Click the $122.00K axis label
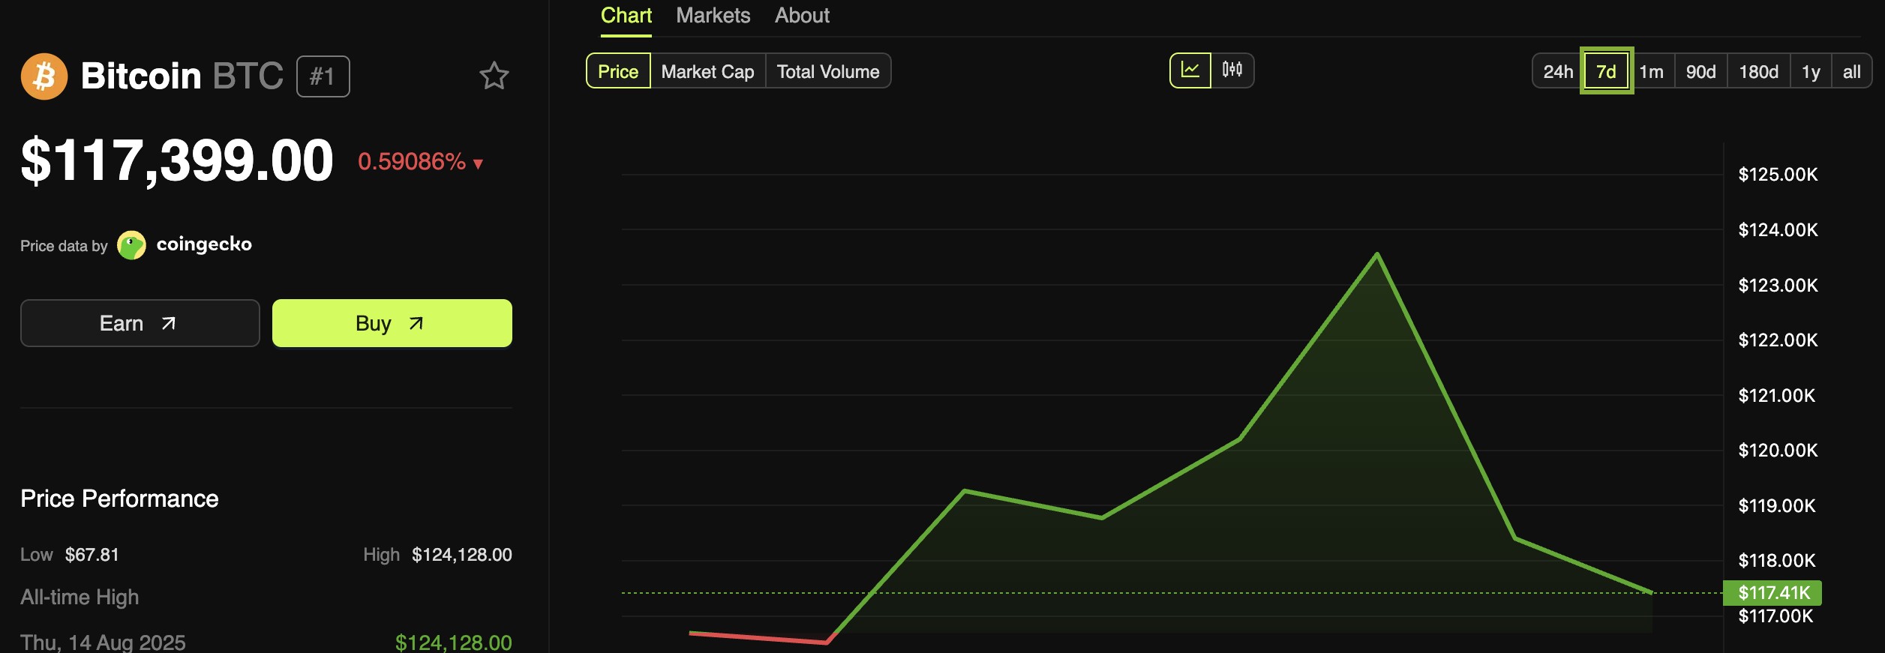 (1778, 340)
